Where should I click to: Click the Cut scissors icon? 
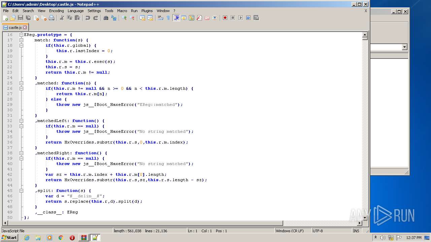(x=62, y=18)
